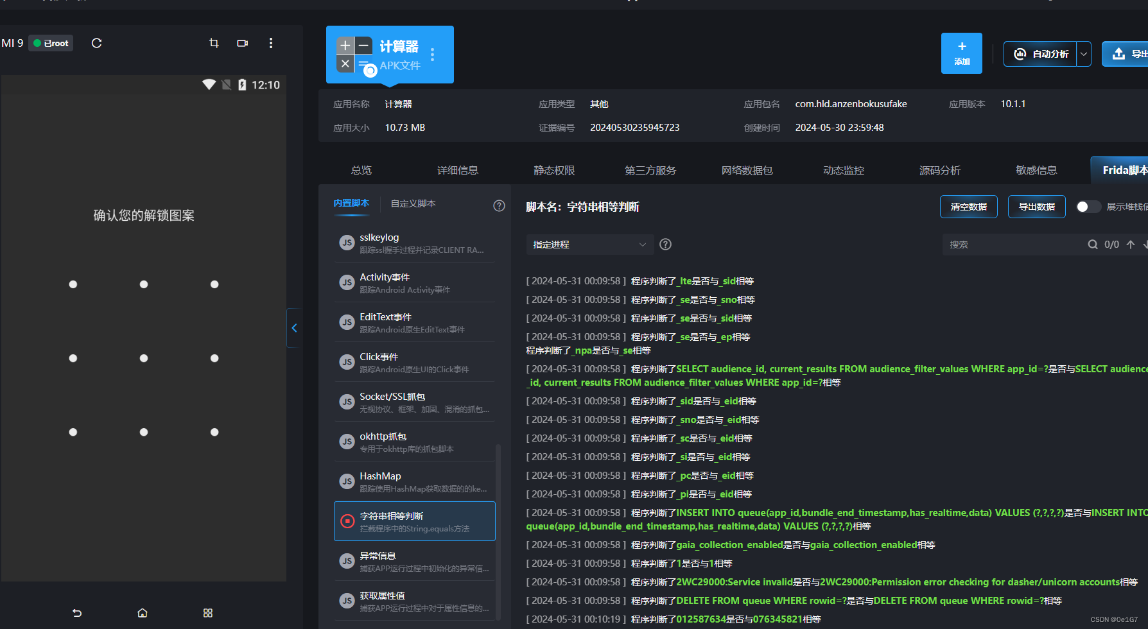Switch to the 总览 tab

[x=361, y=170]
